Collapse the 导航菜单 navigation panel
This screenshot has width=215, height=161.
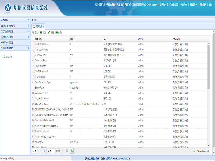(28, 20)
